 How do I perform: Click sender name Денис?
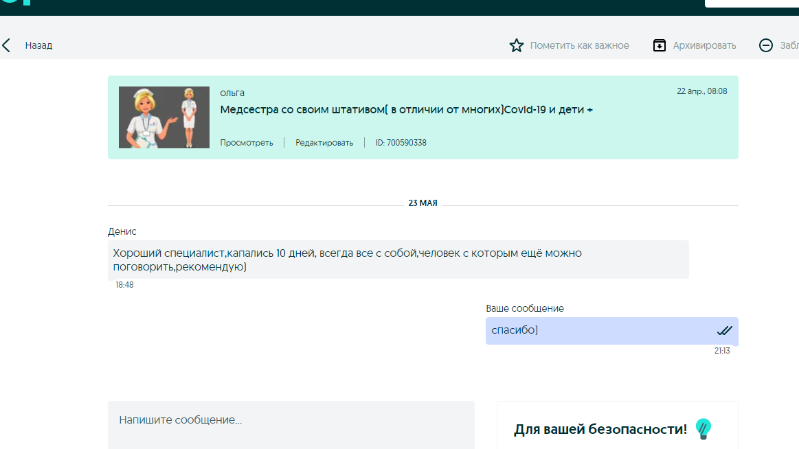122,231
